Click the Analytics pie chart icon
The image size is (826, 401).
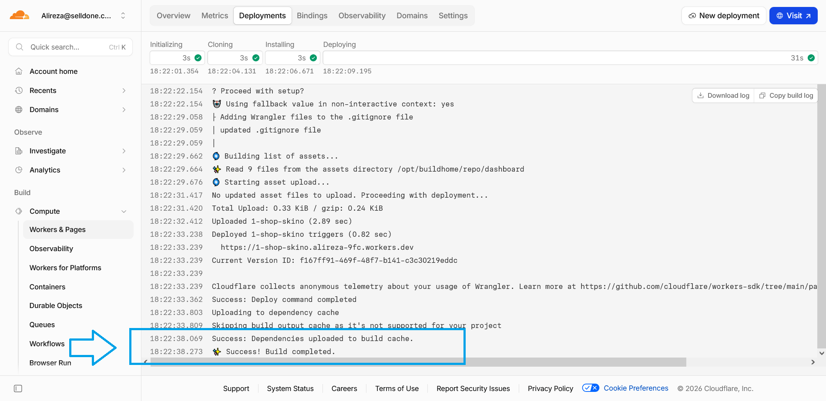19,170
